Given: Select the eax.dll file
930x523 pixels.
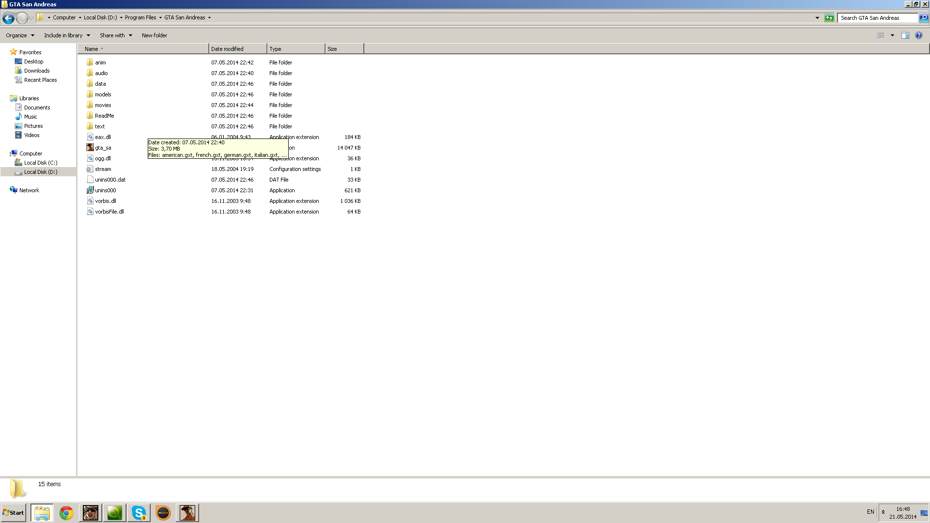Looking at the screenshot, I should pyautogui.click(x=103, y=137).
